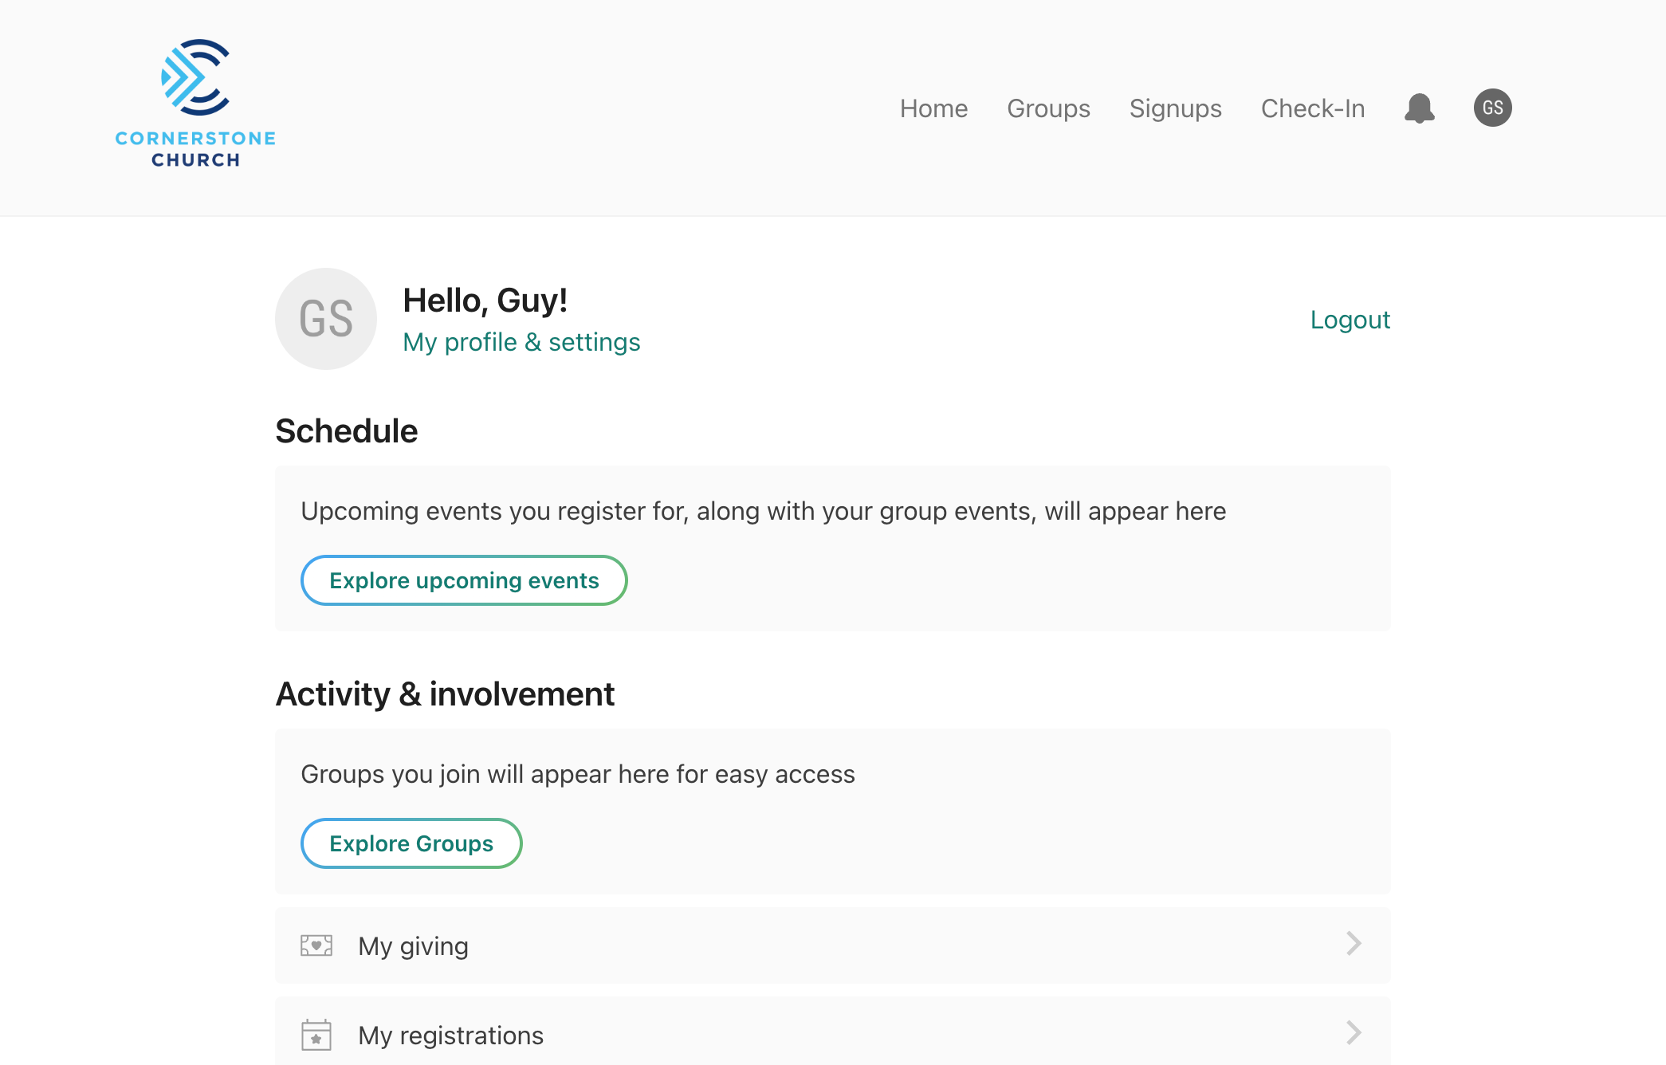
Task: Go to the Home menu item
Action: [x=934, y=108]
